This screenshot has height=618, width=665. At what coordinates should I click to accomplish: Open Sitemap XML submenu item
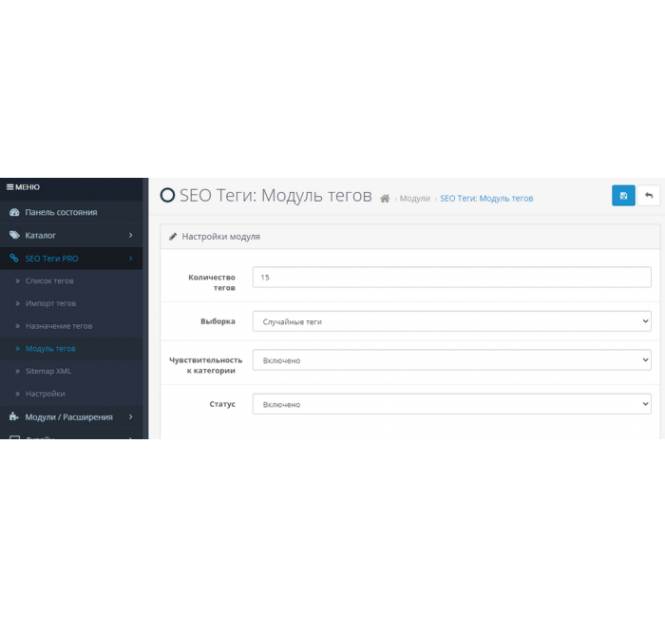(x=71, y=371)
